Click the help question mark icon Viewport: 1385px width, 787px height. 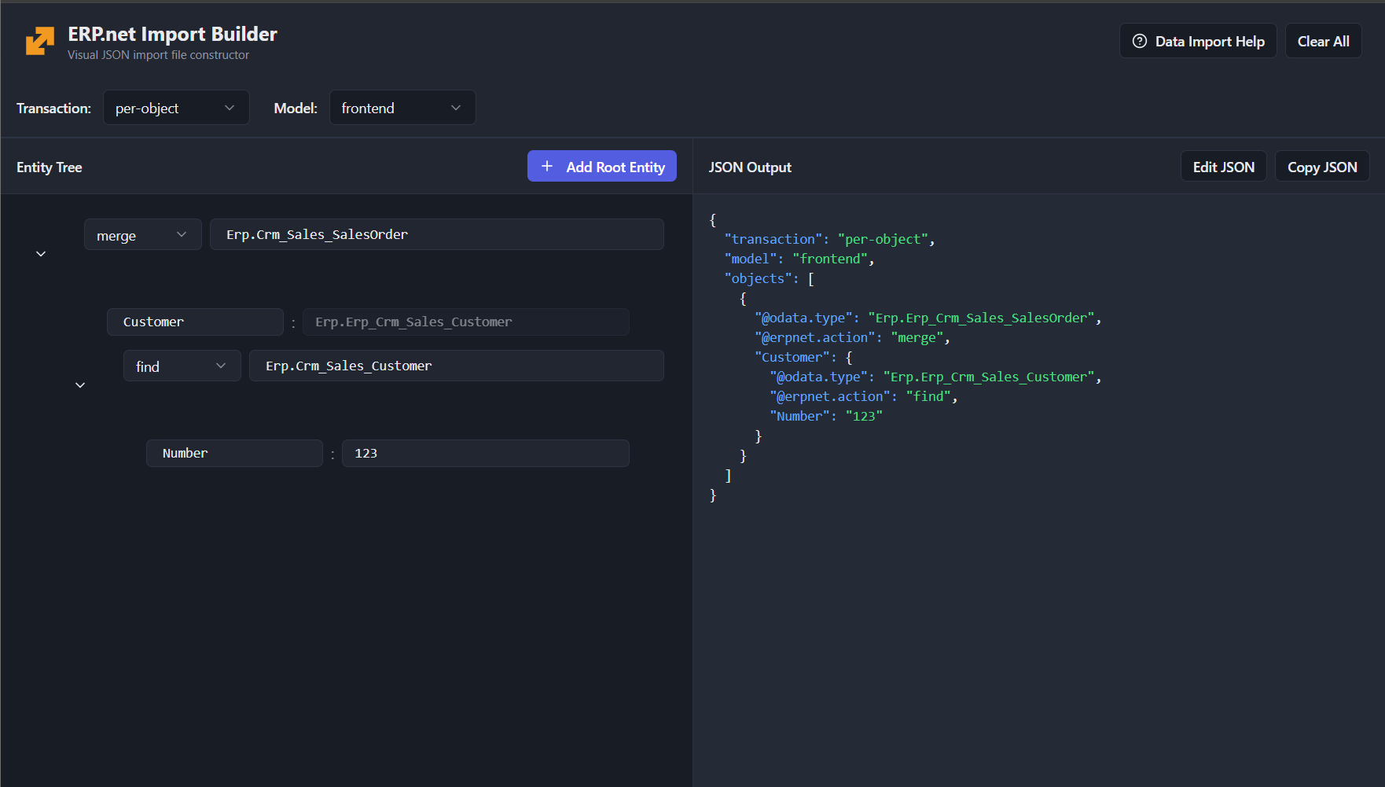pos(1139,42)
